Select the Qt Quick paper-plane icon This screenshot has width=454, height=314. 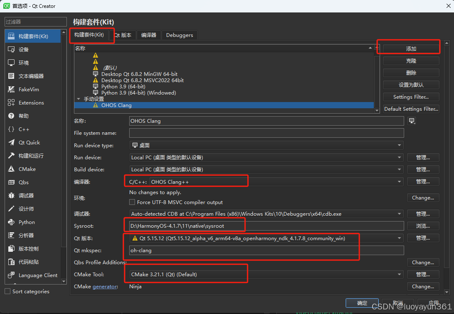[11, 143]
